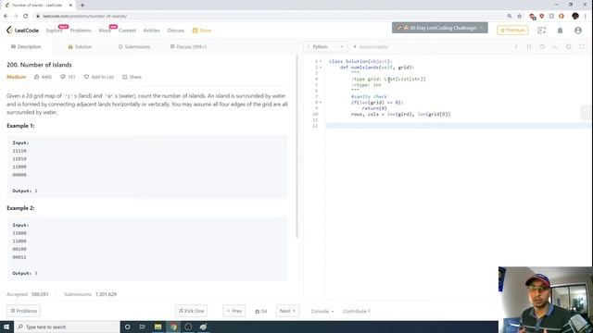Screen dimensions: 593x333
Task: Select the problem title 200. Number of Islands
Action: [39, 65]
